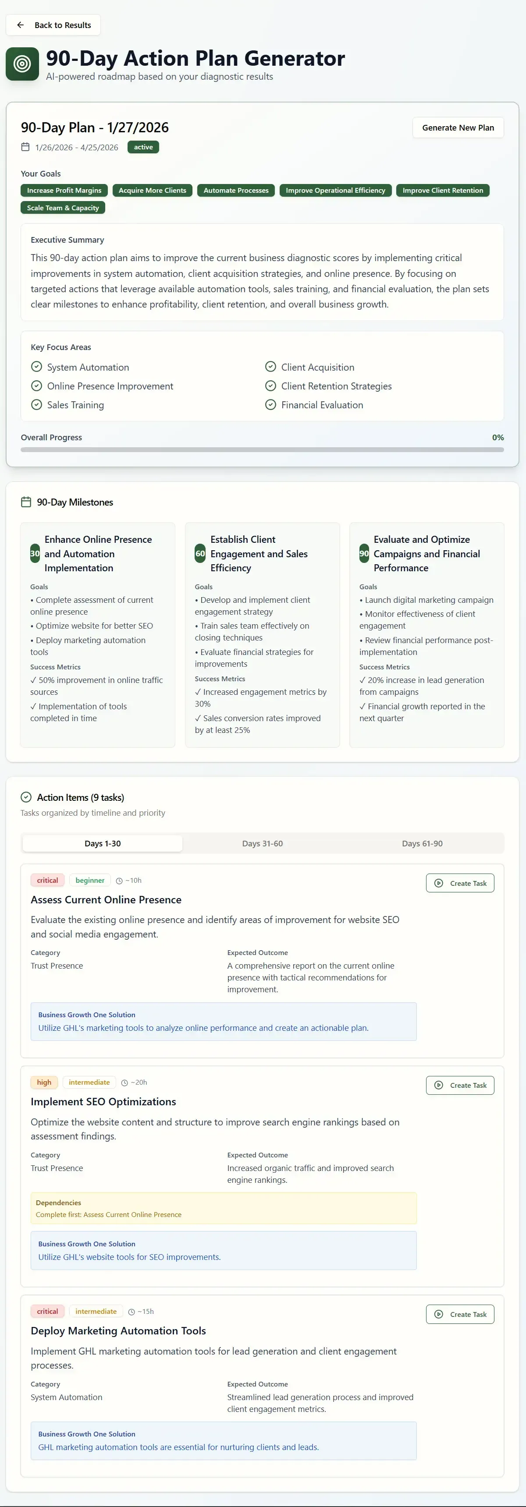Switch to the Days 31-60 tab
The width and height of the screenshot is (526, 1507).
coord(262,843)
